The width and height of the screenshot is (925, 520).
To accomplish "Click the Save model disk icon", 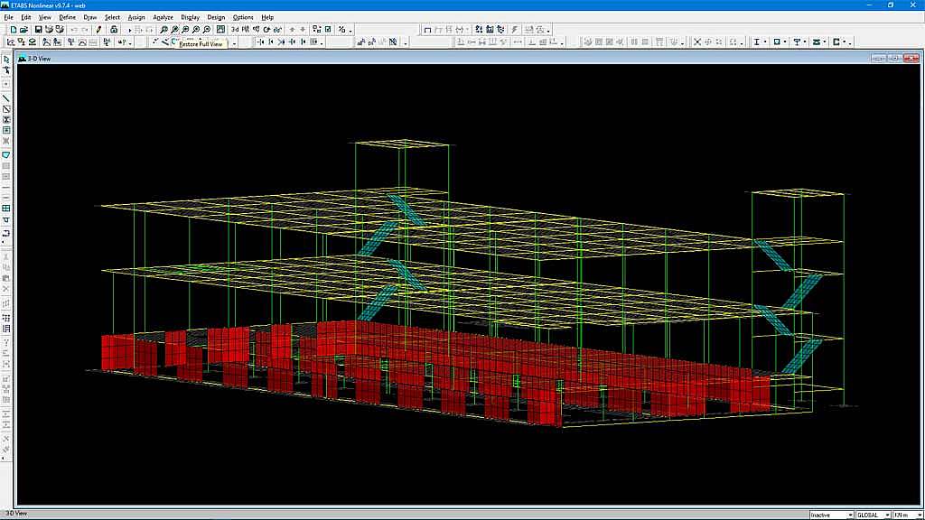I will coord(39,30).
